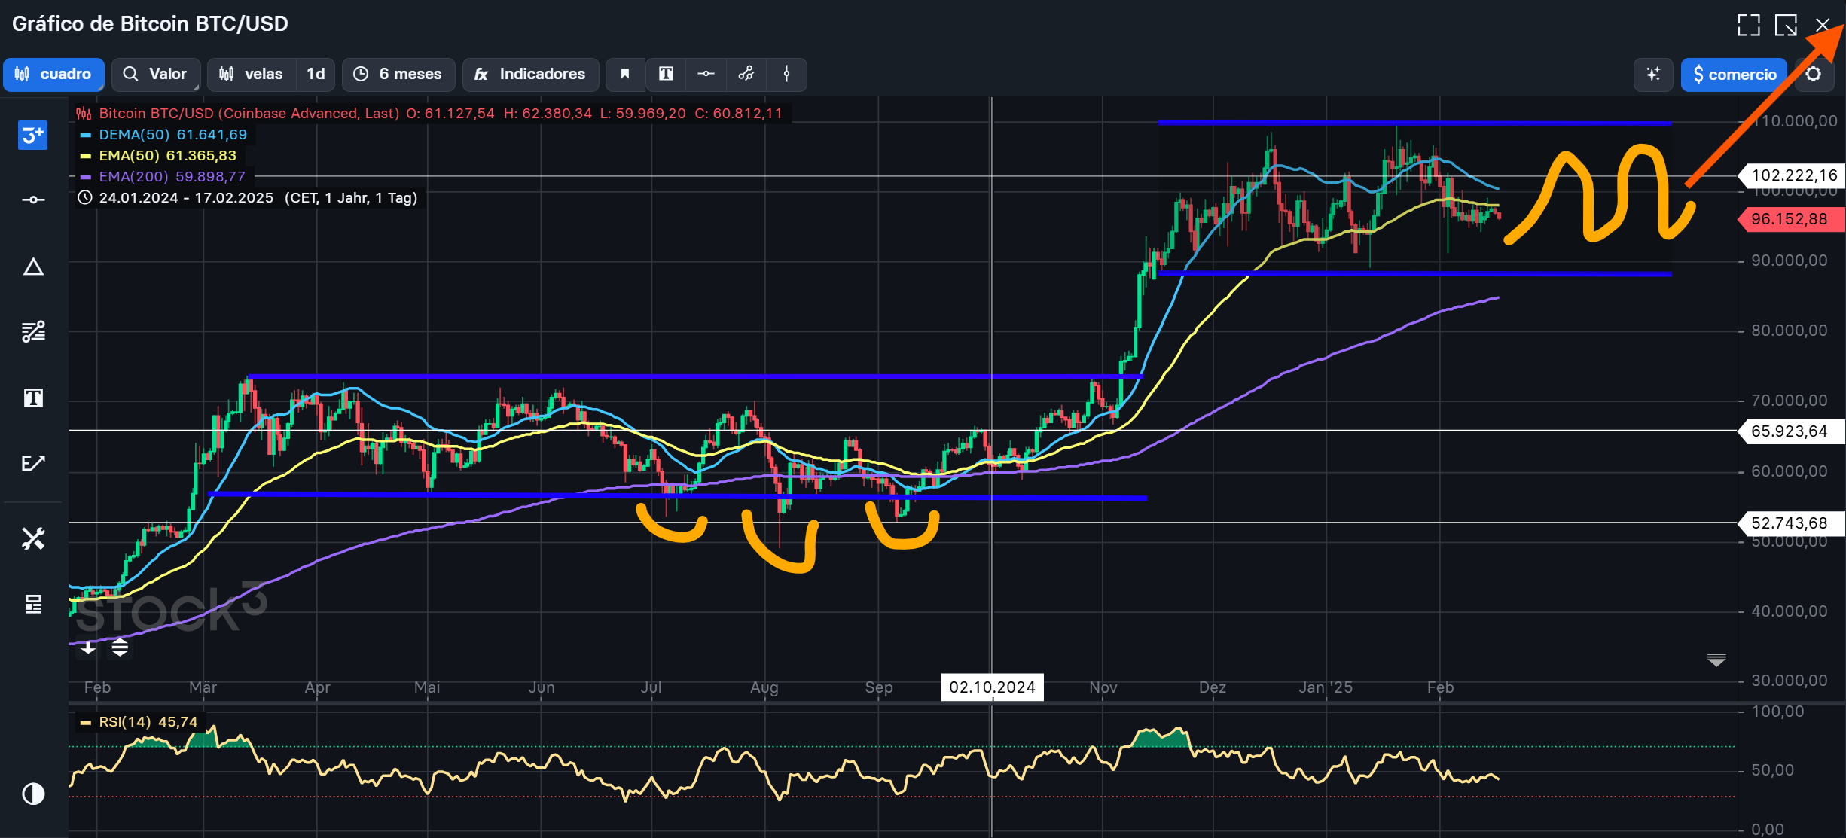Click the yellow EMA(50) color swatch
This screenshot has height=838, width=1846.
(85, 156)
